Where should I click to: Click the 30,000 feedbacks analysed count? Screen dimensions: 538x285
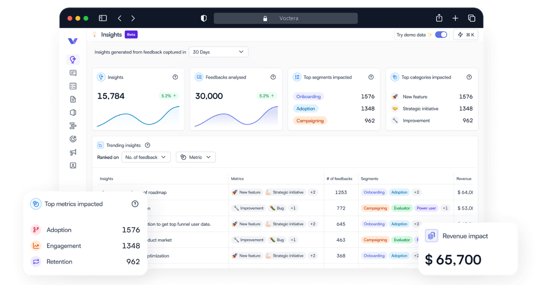[209, 96]
